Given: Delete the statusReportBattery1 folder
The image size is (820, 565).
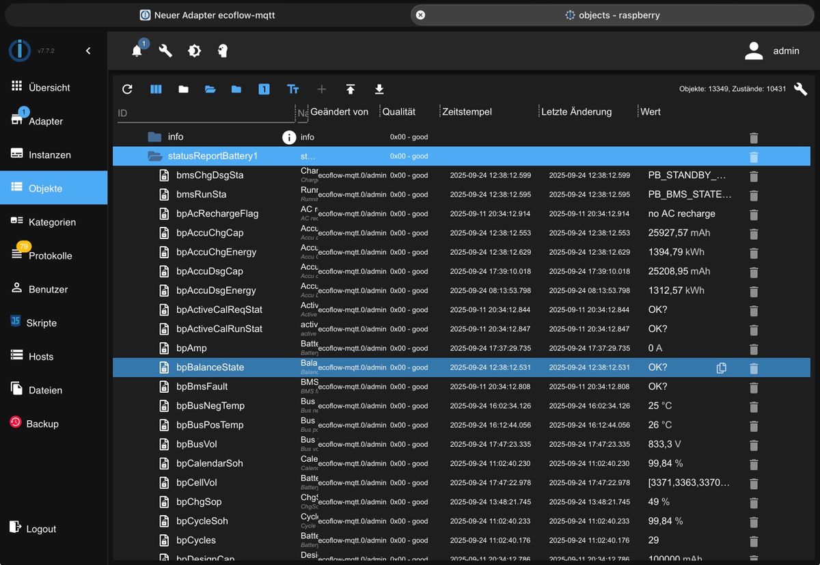Looking at the screenshot, I should pyautogui.click(x=754, y=156).
